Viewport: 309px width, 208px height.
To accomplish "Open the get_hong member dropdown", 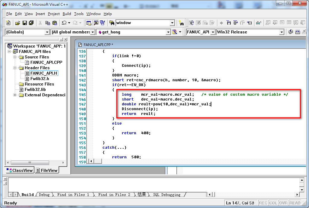I will pyautogui.click(x=168, y=32).
